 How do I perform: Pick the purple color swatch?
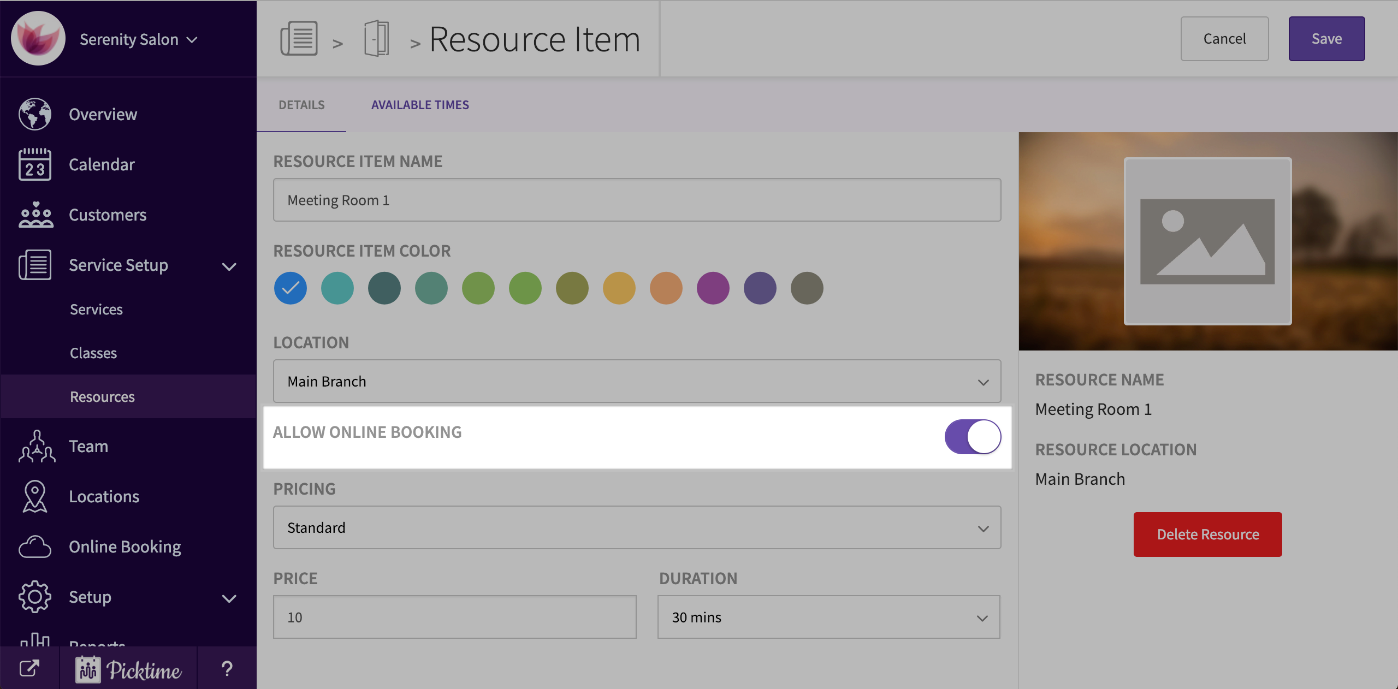tap(713, 288)
